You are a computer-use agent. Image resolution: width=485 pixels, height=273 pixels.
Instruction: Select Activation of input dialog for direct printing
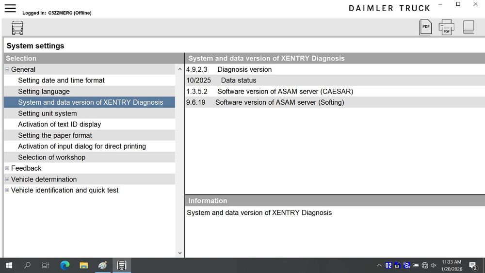89,146
